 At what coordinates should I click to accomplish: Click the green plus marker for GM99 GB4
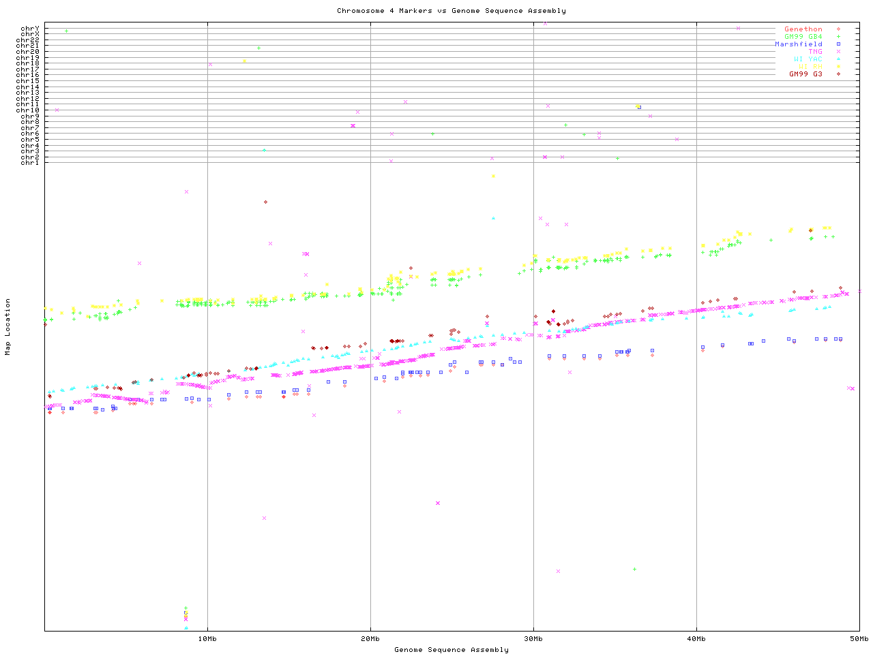coord(838,37)
